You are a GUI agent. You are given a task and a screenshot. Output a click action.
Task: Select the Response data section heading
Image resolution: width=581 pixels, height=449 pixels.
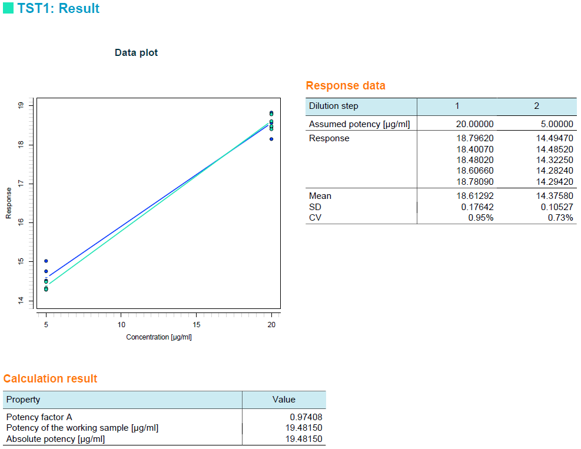coord(344,85)
